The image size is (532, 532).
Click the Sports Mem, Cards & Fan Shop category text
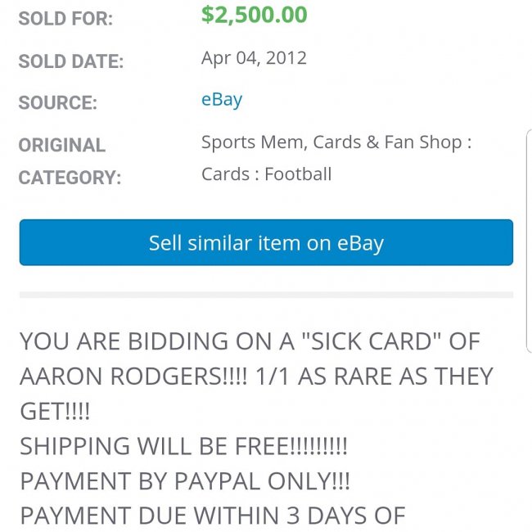[x=336, y=142]
